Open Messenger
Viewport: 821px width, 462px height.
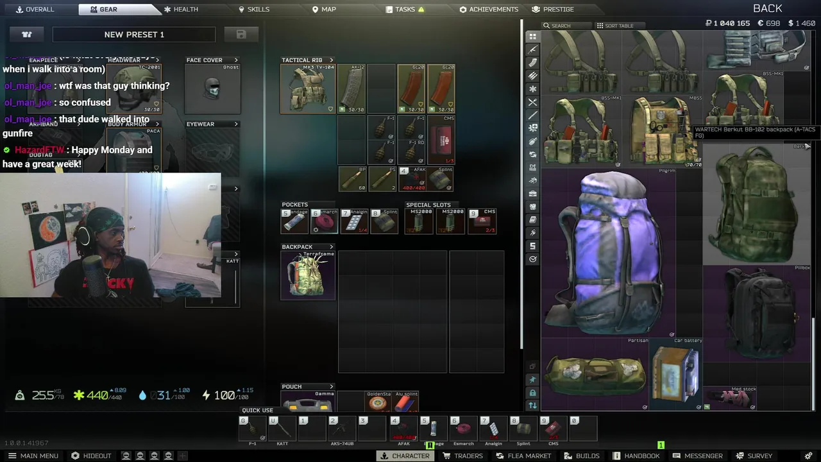click(x=697, y=456)
